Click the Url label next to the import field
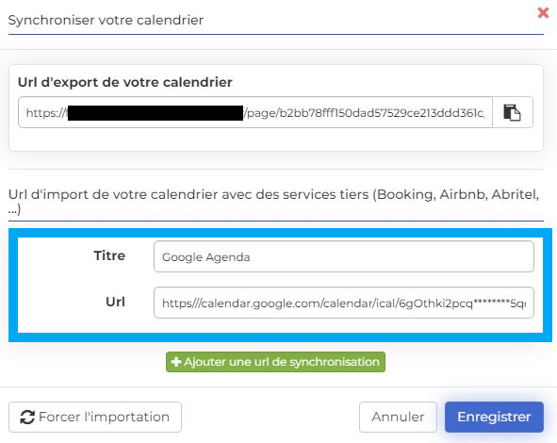This screenshot has width=557, height=443. [x=115, y=302]
